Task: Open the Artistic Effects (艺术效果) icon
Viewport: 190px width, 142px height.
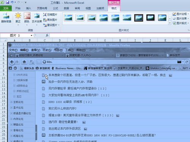Action: point(37,16)
